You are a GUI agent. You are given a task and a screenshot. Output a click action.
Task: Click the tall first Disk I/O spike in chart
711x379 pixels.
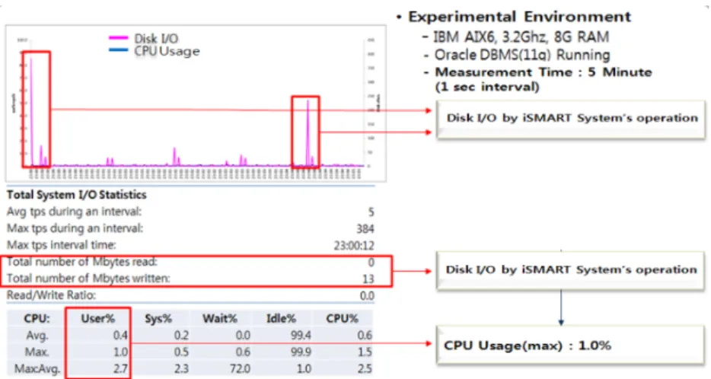[x=31, y=111]
